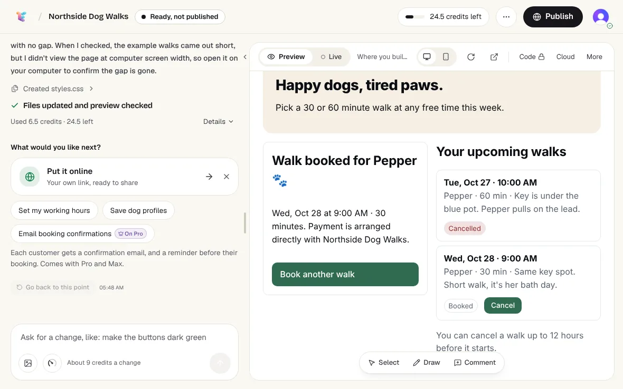Image resolution: width=623 pixels, height=389 pixels.
Task: Choose Set my working hours suggestion
Action: coord(54,210)
